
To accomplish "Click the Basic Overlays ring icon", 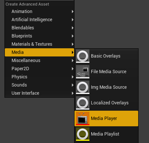I will (83, 56).
